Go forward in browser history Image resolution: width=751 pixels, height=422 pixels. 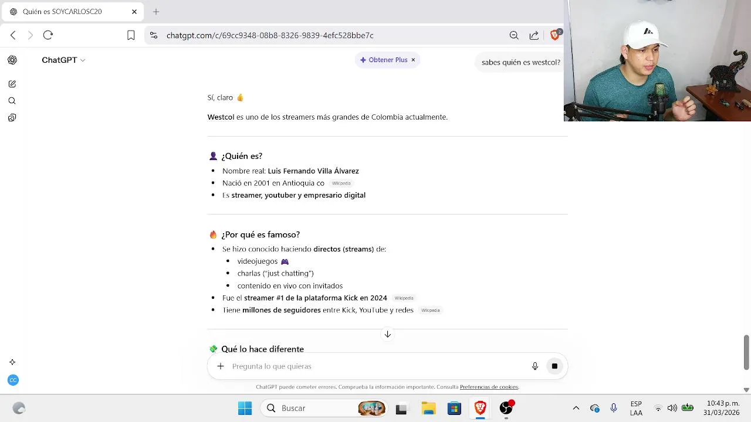(x=31, y=35)
